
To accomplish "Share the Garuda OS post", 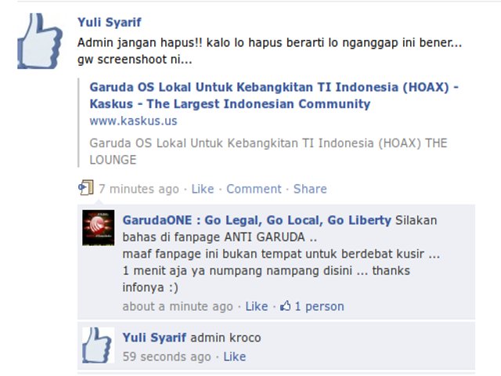I will click(x=310, y=189).
